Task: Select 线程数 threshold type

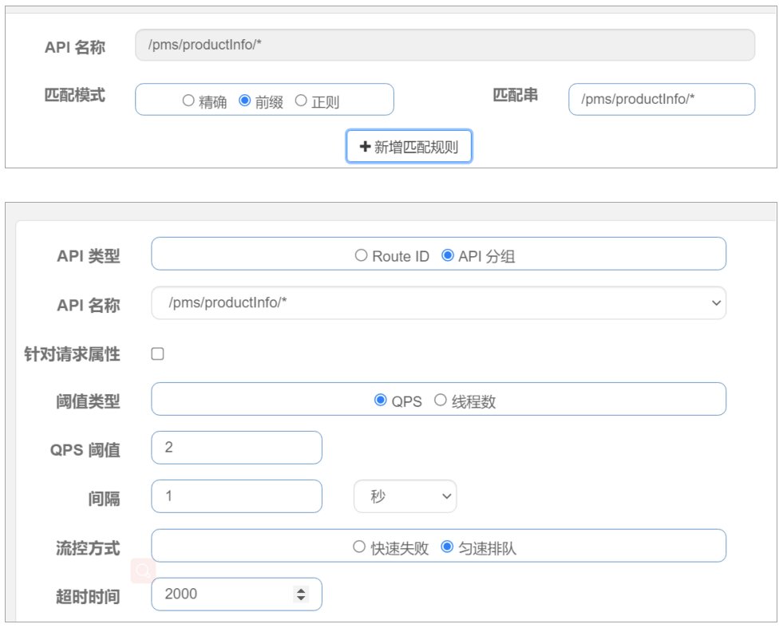Action: [x=440, y=401]
